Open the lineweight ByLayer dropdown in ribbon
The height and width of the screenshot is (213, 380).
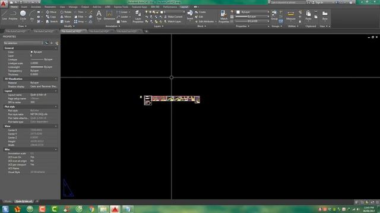[x=252, y=17]
